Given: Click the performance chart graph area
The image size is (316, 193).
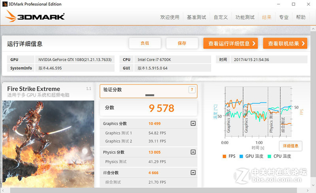Looking at the screenshot, I should point(258,112).
